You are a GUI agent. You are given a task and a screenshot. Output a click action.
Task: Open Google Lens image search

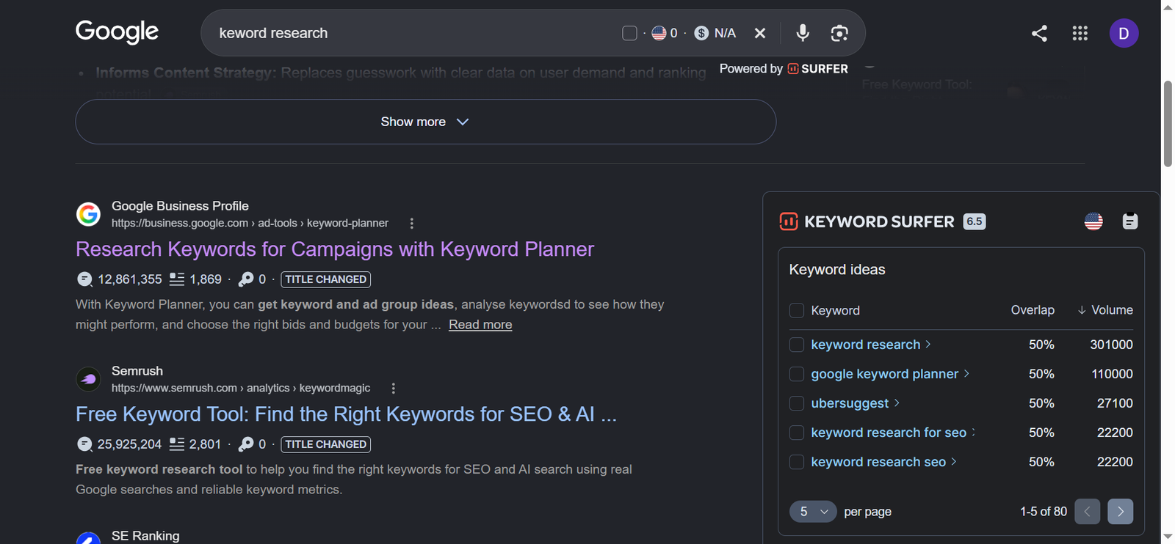tap(839, 33)
